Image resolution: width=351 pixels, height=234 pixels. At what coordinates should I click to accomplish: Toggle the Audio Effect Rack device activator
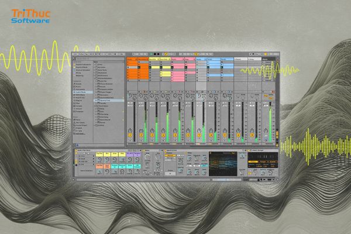[76, 150]
